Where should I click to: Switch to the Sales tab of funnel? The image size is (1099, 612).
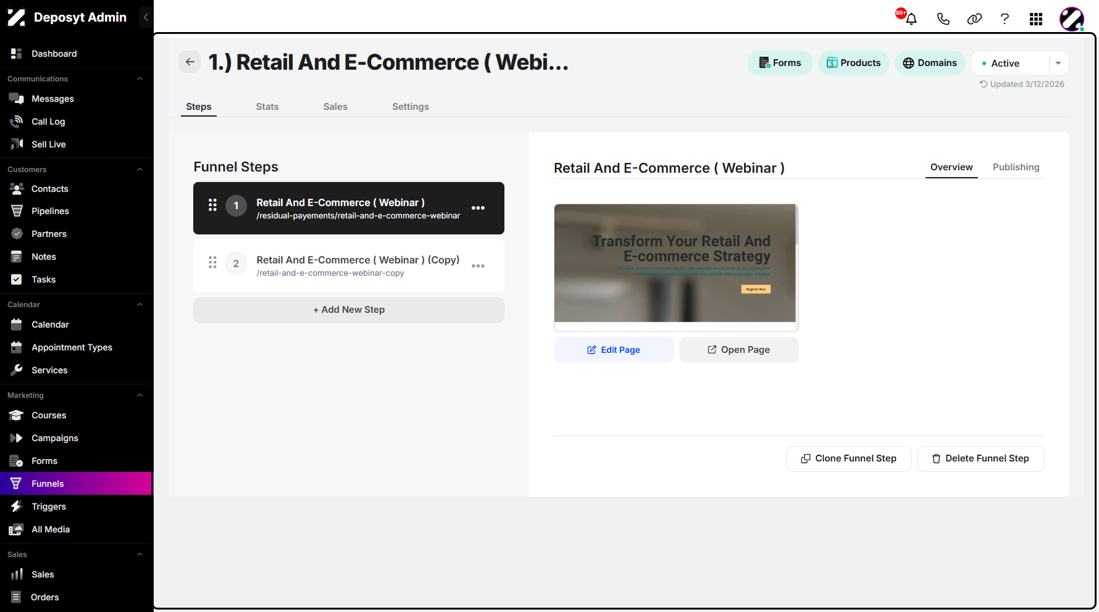click(x=335, y=107)
